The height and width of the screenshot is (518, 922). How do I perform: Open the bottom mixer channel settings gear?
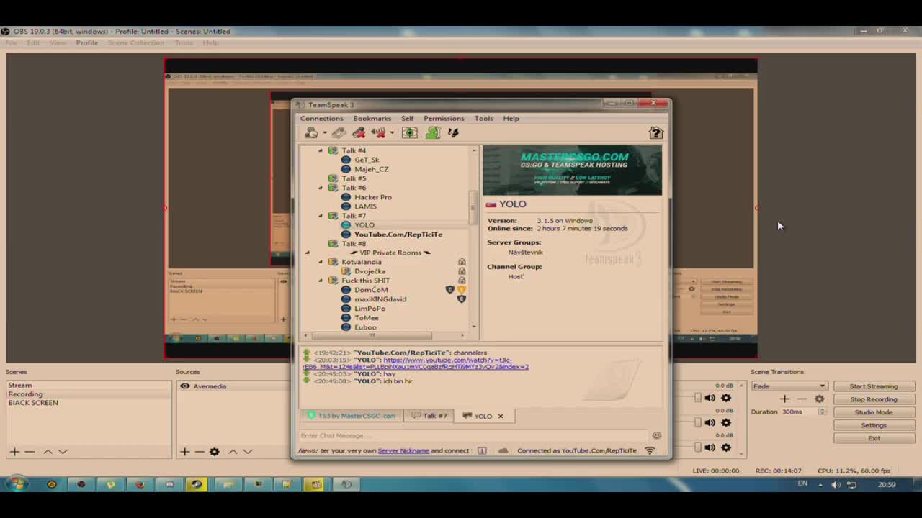click(x=726, y=447)
